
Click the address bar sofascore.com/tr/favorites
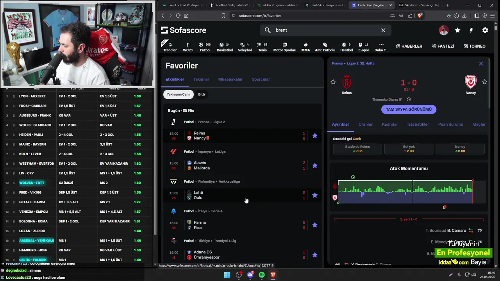260,16
